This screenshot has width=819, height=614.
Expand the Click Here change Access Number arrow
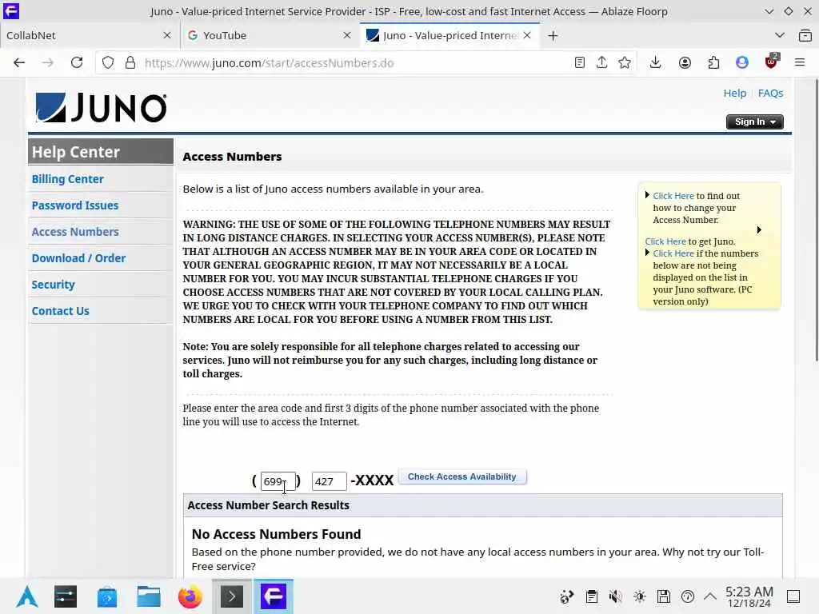(x=647, y=195)
